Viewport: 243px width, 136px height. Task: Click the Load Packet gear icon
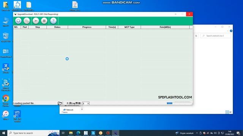(x=18, y=21)
